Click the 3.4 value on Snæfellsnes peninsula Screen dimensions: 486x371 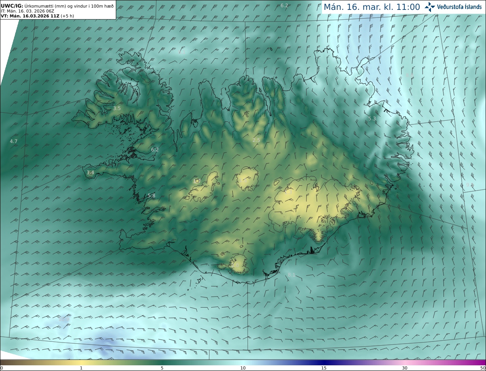90,173
